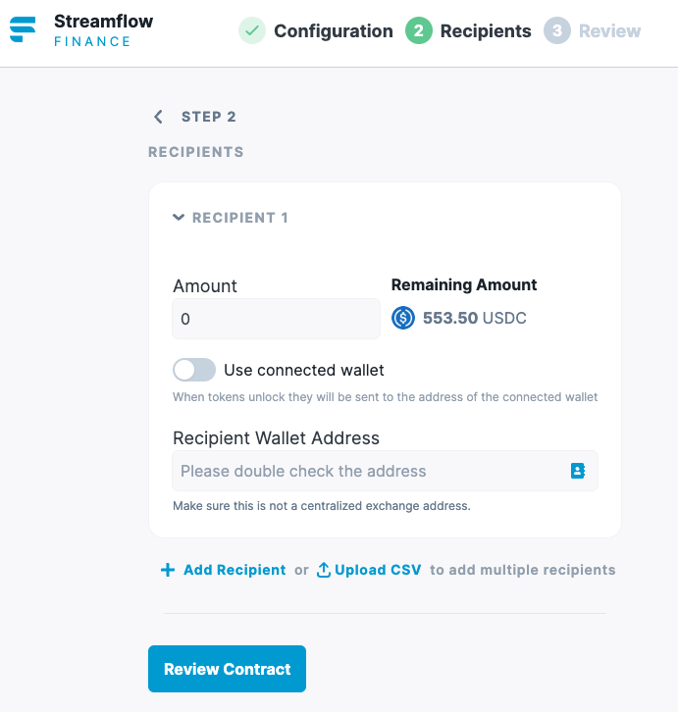Click the USDC coin icon
The height and width of the screenshot is (712, 678).
(x=403, y=318)
